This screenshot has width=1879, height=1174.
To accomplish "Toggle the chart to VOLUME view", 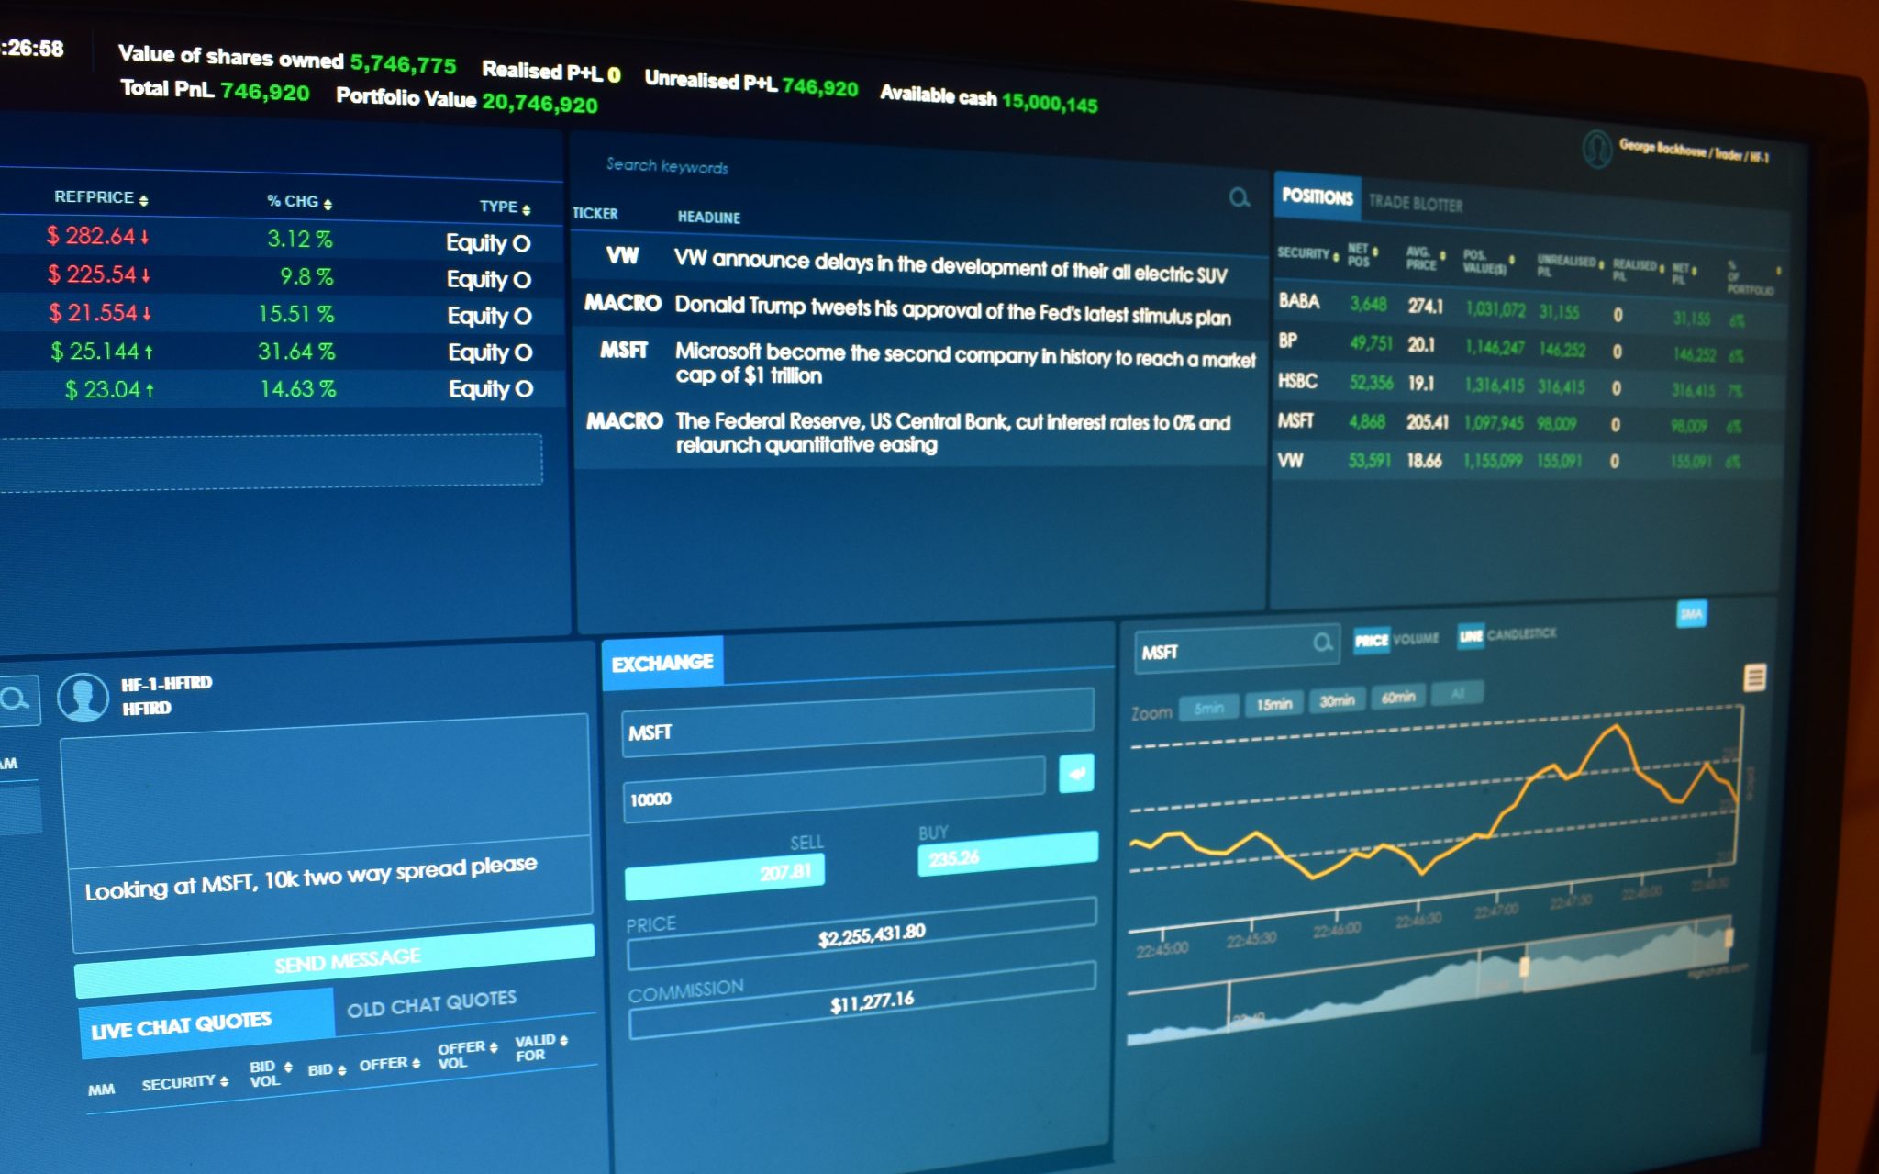I will click(1416, 639).
